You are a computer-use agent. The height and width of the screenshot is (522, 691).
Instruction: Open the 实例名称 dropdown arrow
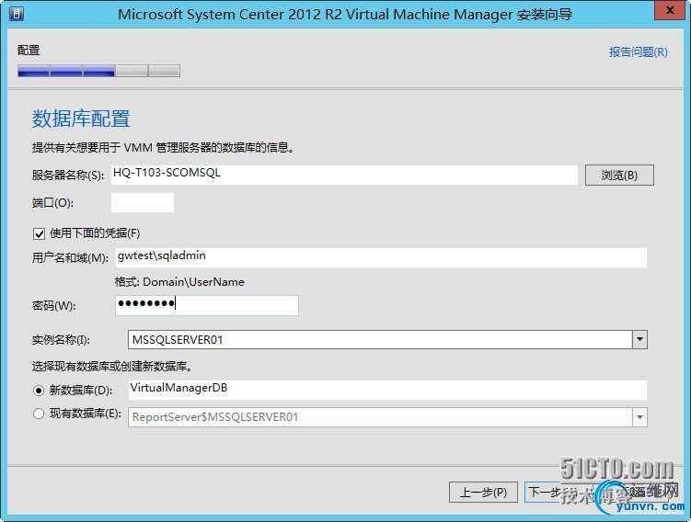pos(639,339)
